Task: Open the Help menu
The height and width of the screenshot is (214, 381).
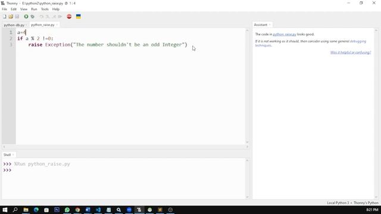Action: tap(56, 10)
